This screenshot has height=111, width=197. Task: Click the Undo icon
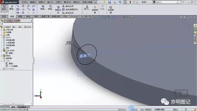(x=120, y=2)
